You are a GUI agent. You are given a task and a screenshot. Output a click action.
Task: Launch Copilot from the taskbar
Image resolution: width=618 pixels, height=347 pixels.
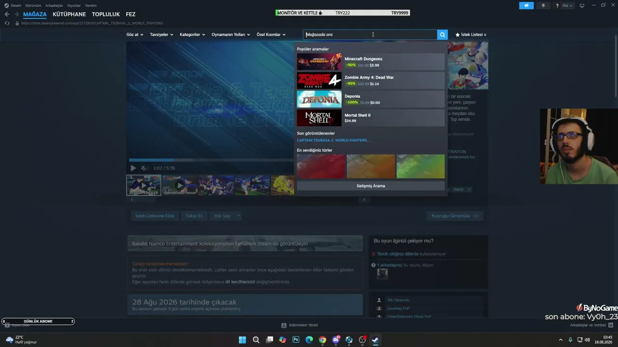(x=282, y=340)
